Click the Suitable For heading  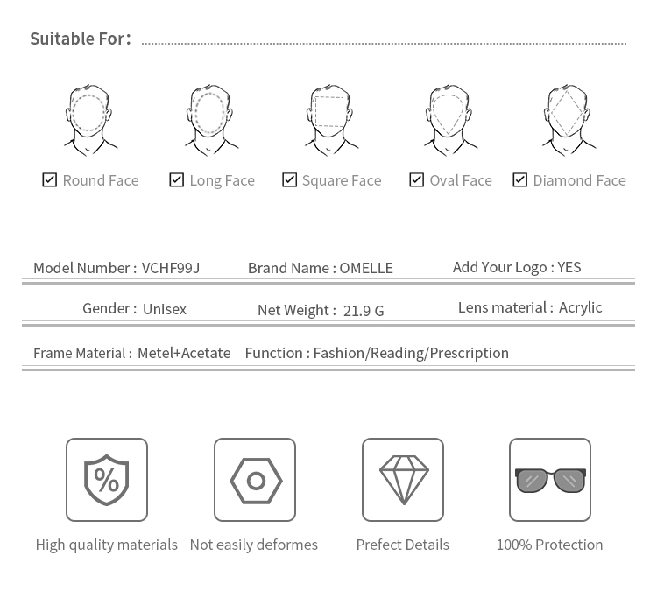81,39
